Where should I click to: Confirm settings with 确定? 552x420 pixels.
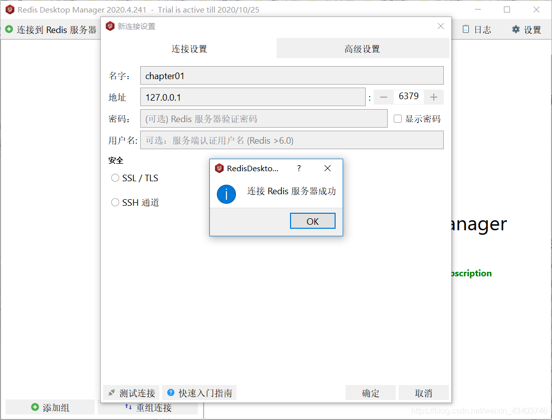click(370, 392)
